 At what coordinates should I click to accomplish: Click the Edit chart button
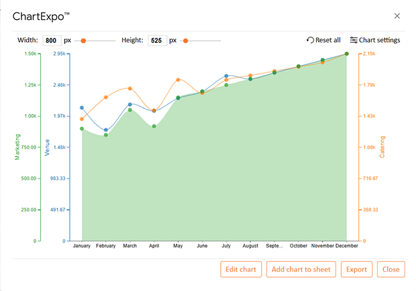pos(241,269)
